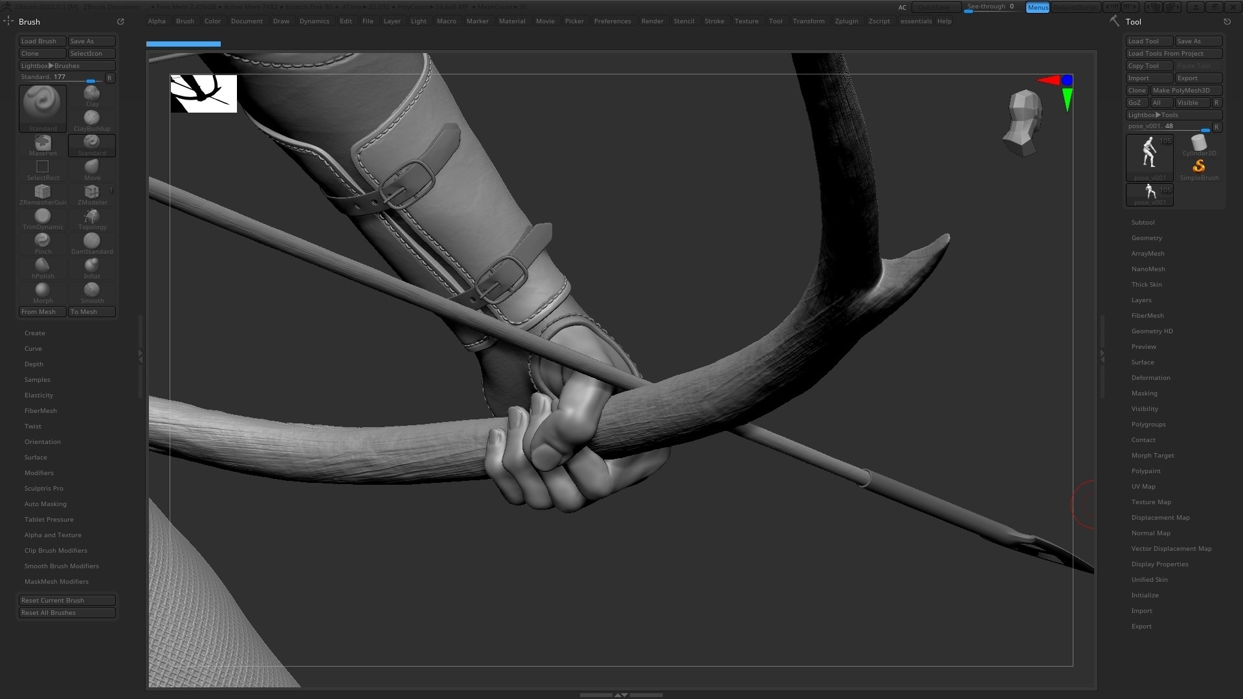
Task: Select the DamStandard brush
Action: 92,242
